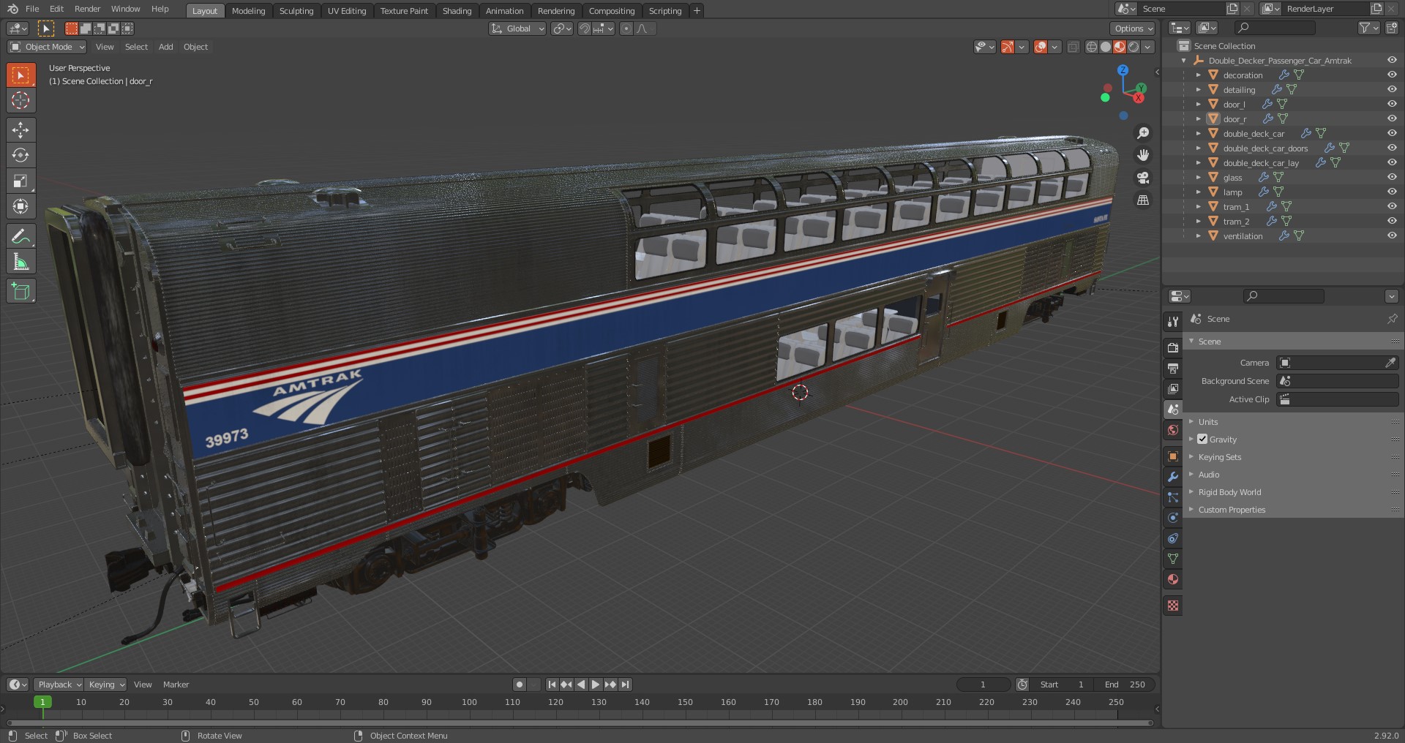Open the Add menu in viewport header
Screen dimensions: 1405x743
(166, 47)
